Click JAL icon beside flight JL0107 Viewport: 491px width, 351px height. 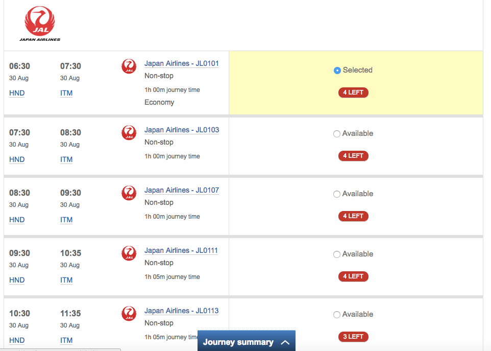[x=129, y=193]
